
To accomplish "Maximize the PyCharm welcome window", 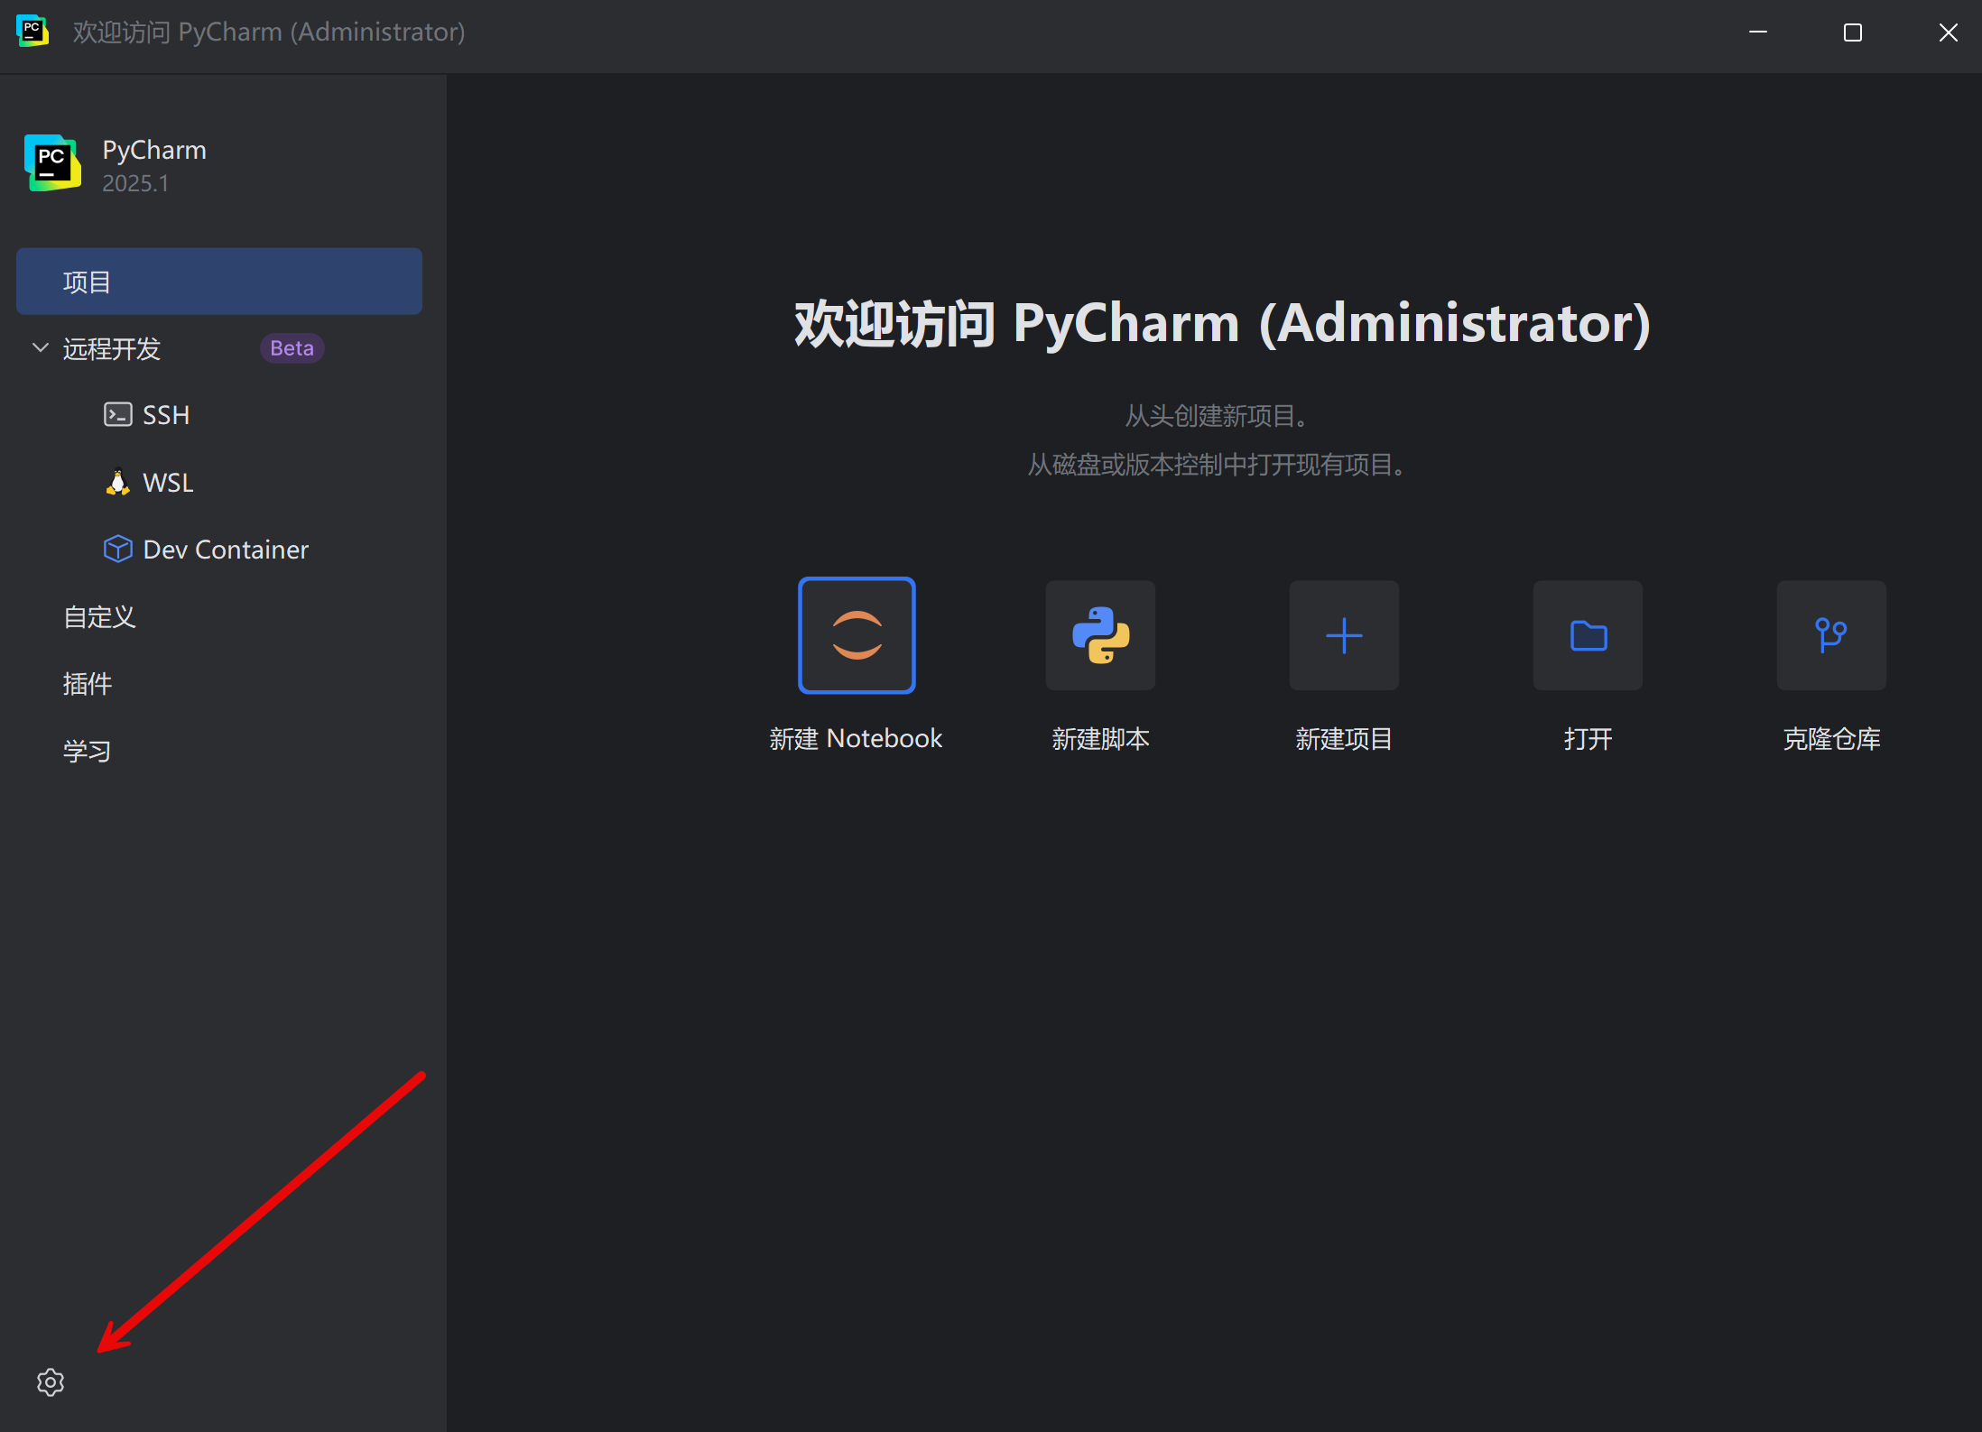I will click(1853, 32).
